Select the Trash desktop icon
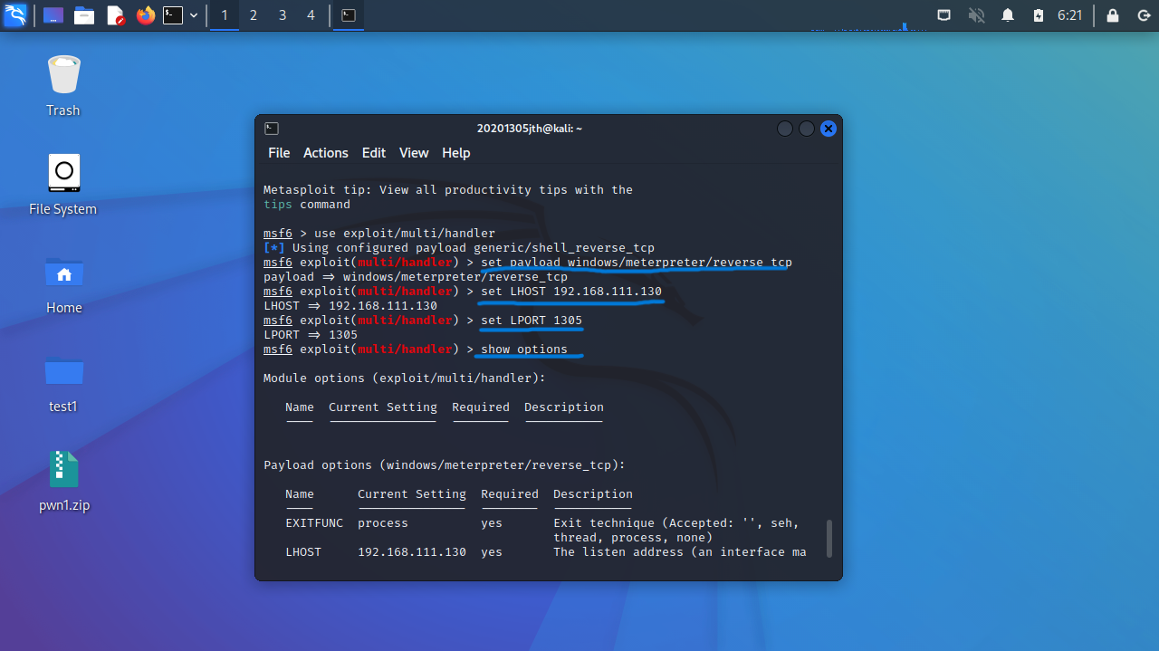 coord(63,86)
